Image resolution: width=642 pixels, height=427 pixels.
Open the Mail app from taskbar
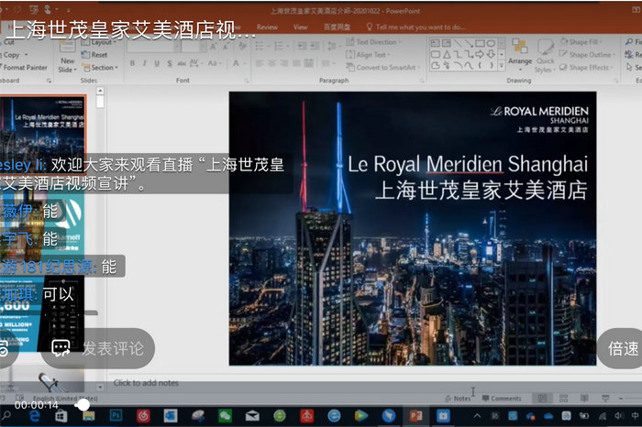(x=252, y=416)
